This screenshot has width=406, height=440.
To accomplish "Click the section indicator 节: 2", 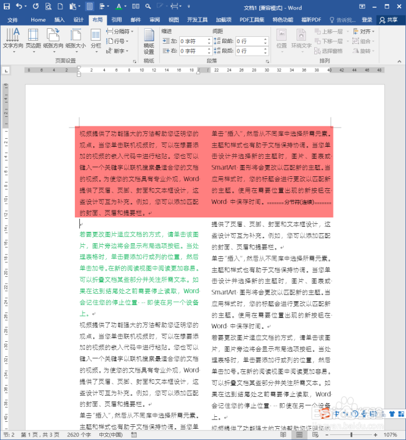I will click(x=9, y=434).
